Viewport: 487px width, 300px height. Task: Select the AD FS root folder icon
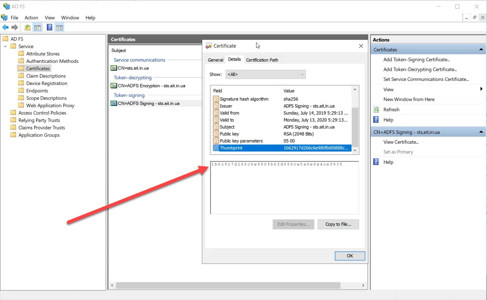(6, 39)
